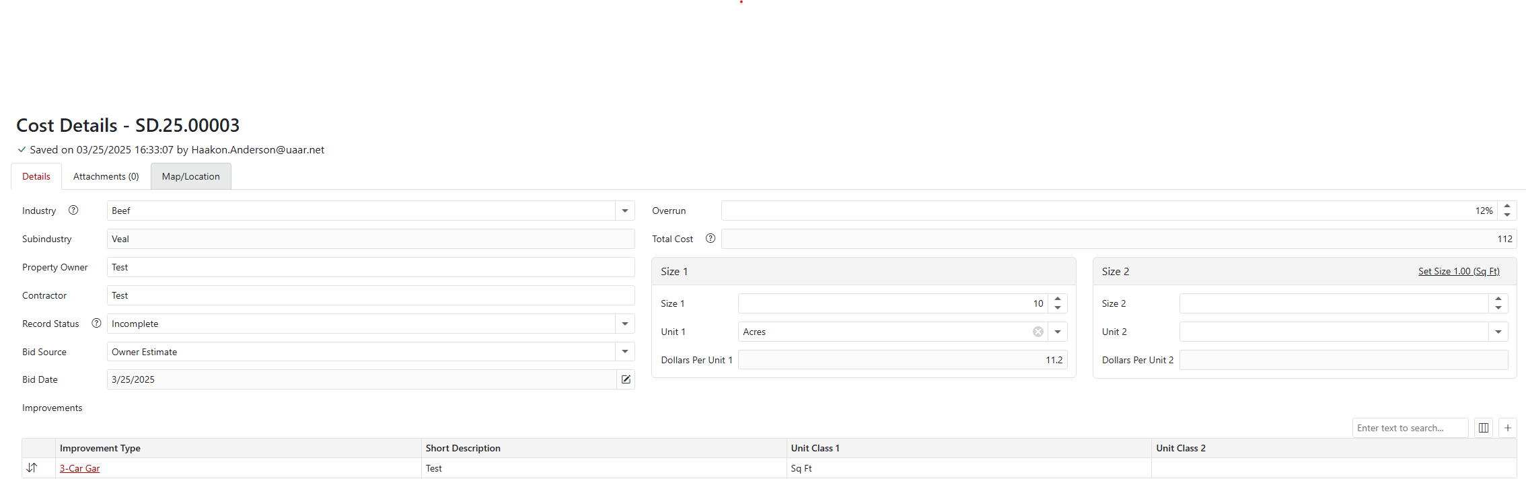Open the Map/Location tab
1526x483 pixels.
(x=190, y=176)
